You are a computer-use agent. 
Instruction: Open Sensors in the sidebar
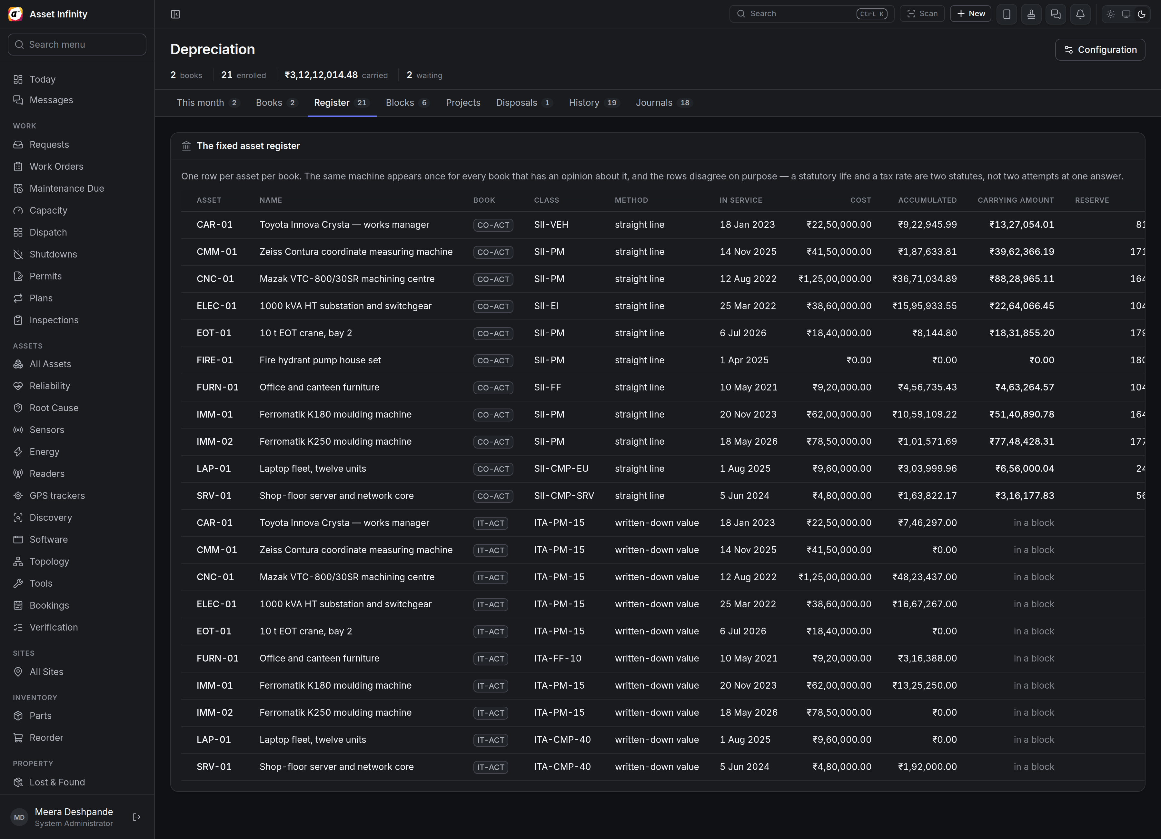(77, 430)
